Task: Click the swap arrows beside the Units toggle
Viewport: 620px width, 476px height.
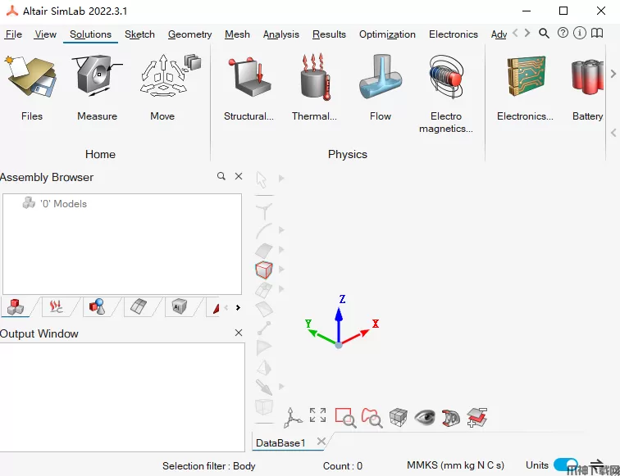Action: (597, 465)
